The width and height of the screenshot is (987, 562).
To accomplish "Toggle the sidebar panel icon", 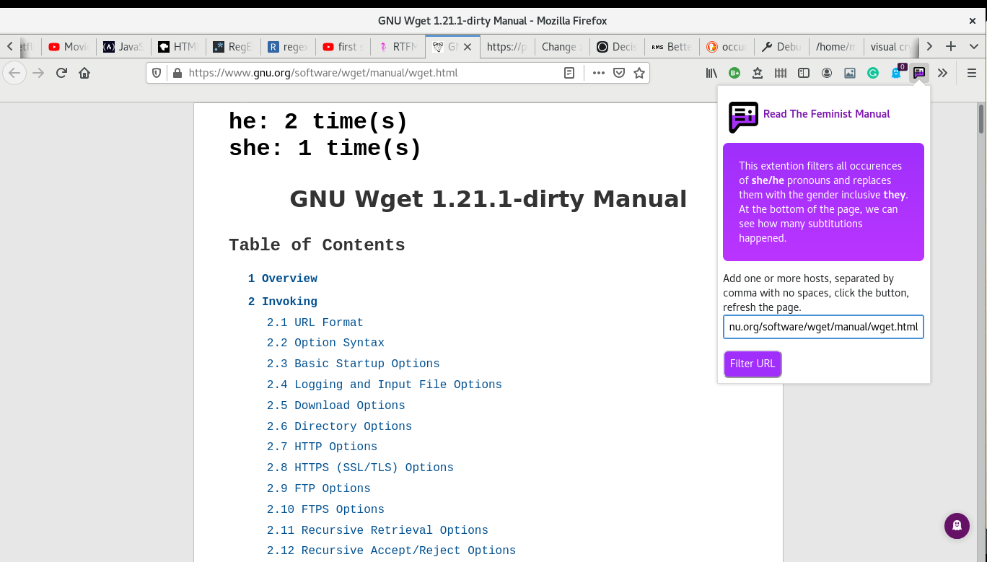I will pos(804,73).
